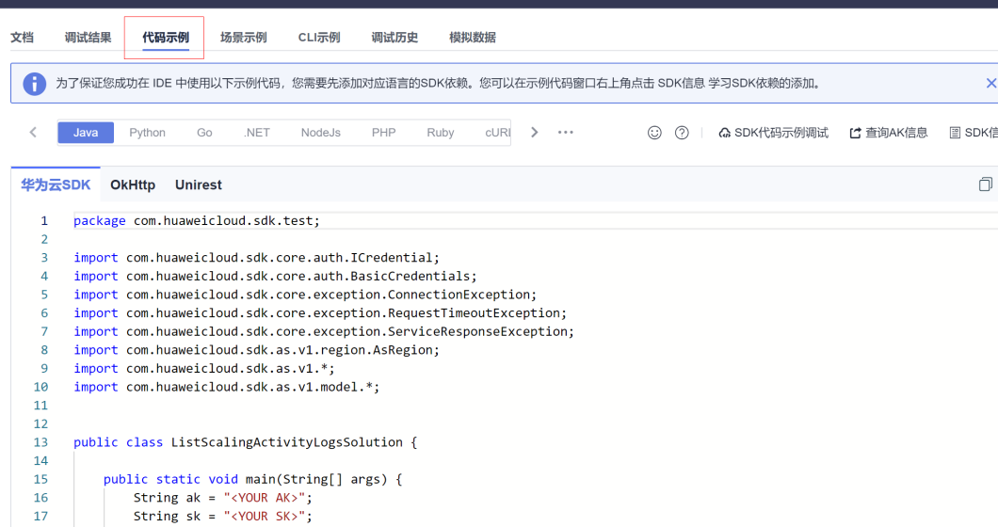Open the 调试历史 tab
Viewport: 998px width, 527px height.
394,38
